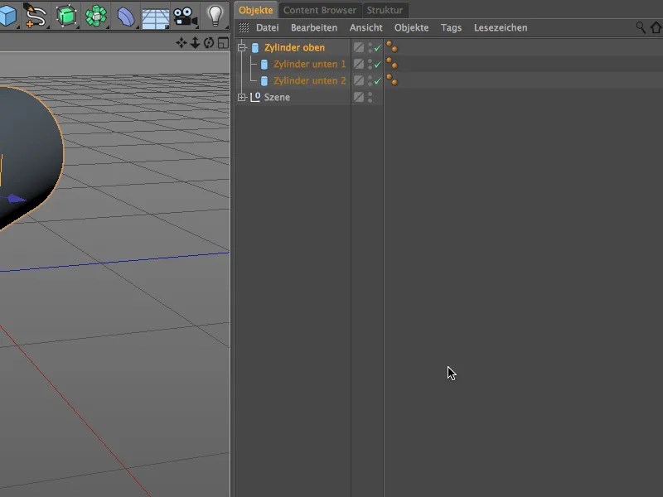Select the Zylinder unten 1 object
This screenshot has height=497, width=663.
[x=309, y=65]
